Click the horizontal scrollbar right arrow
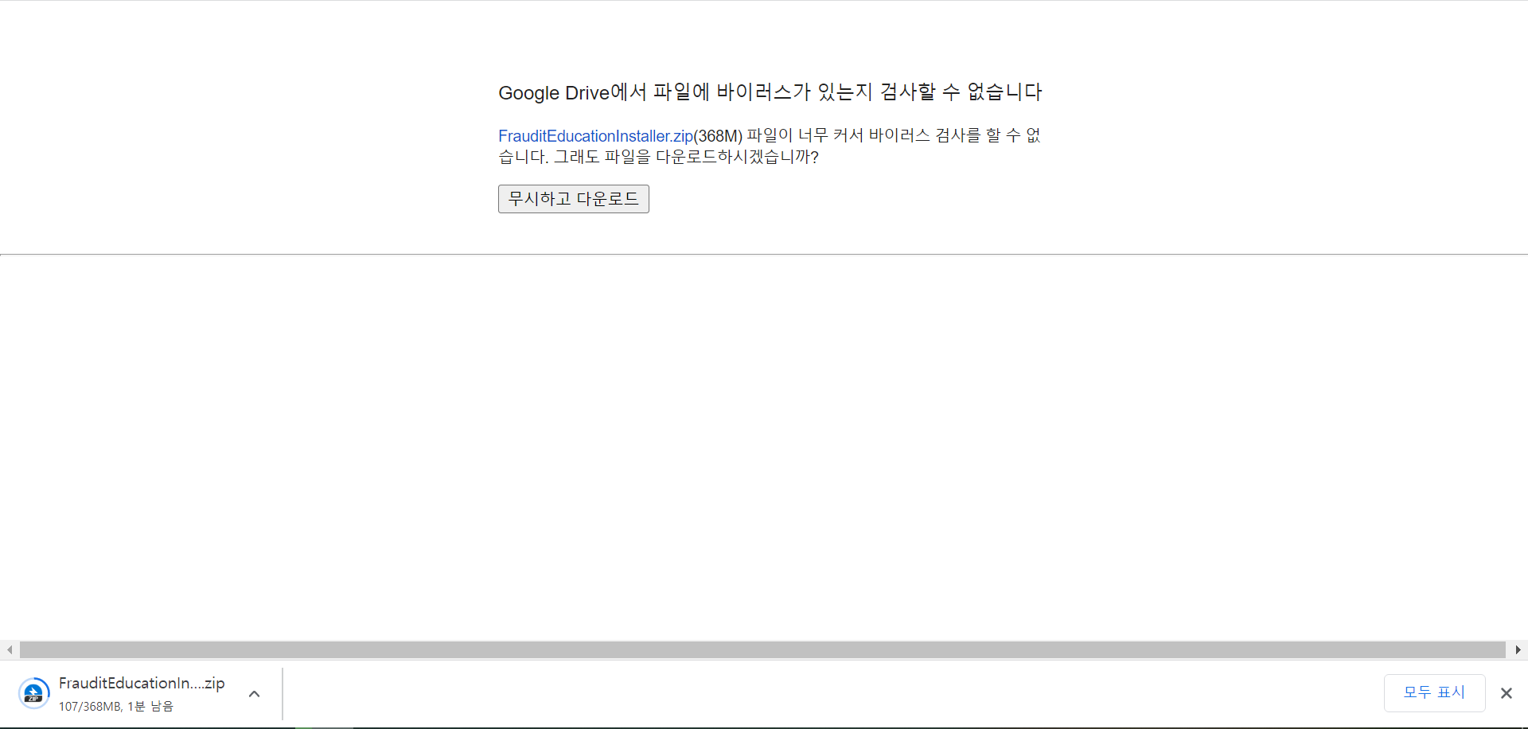 (1518, 650)
